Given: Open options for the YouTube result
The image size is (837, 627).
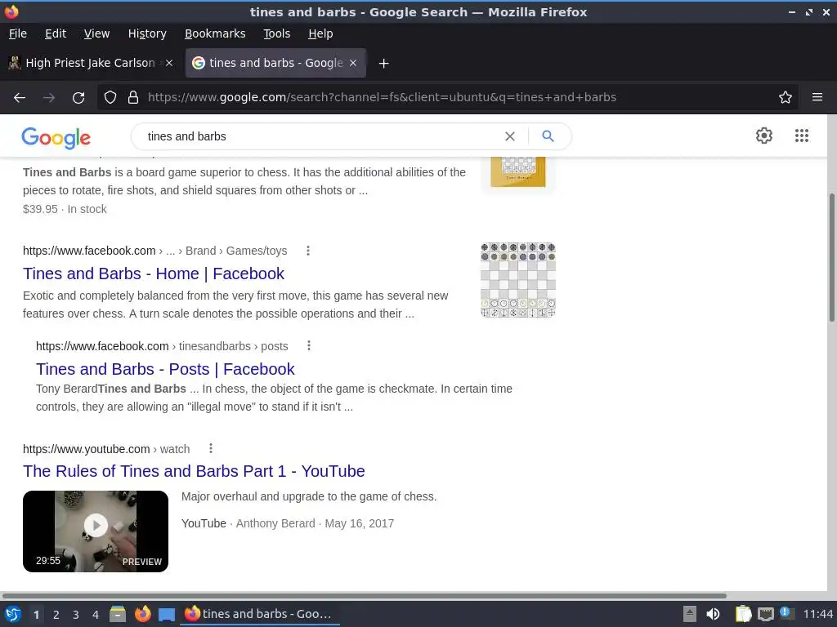Looking at the screenshot, I should pyautogui.click(x=211, y=448).
